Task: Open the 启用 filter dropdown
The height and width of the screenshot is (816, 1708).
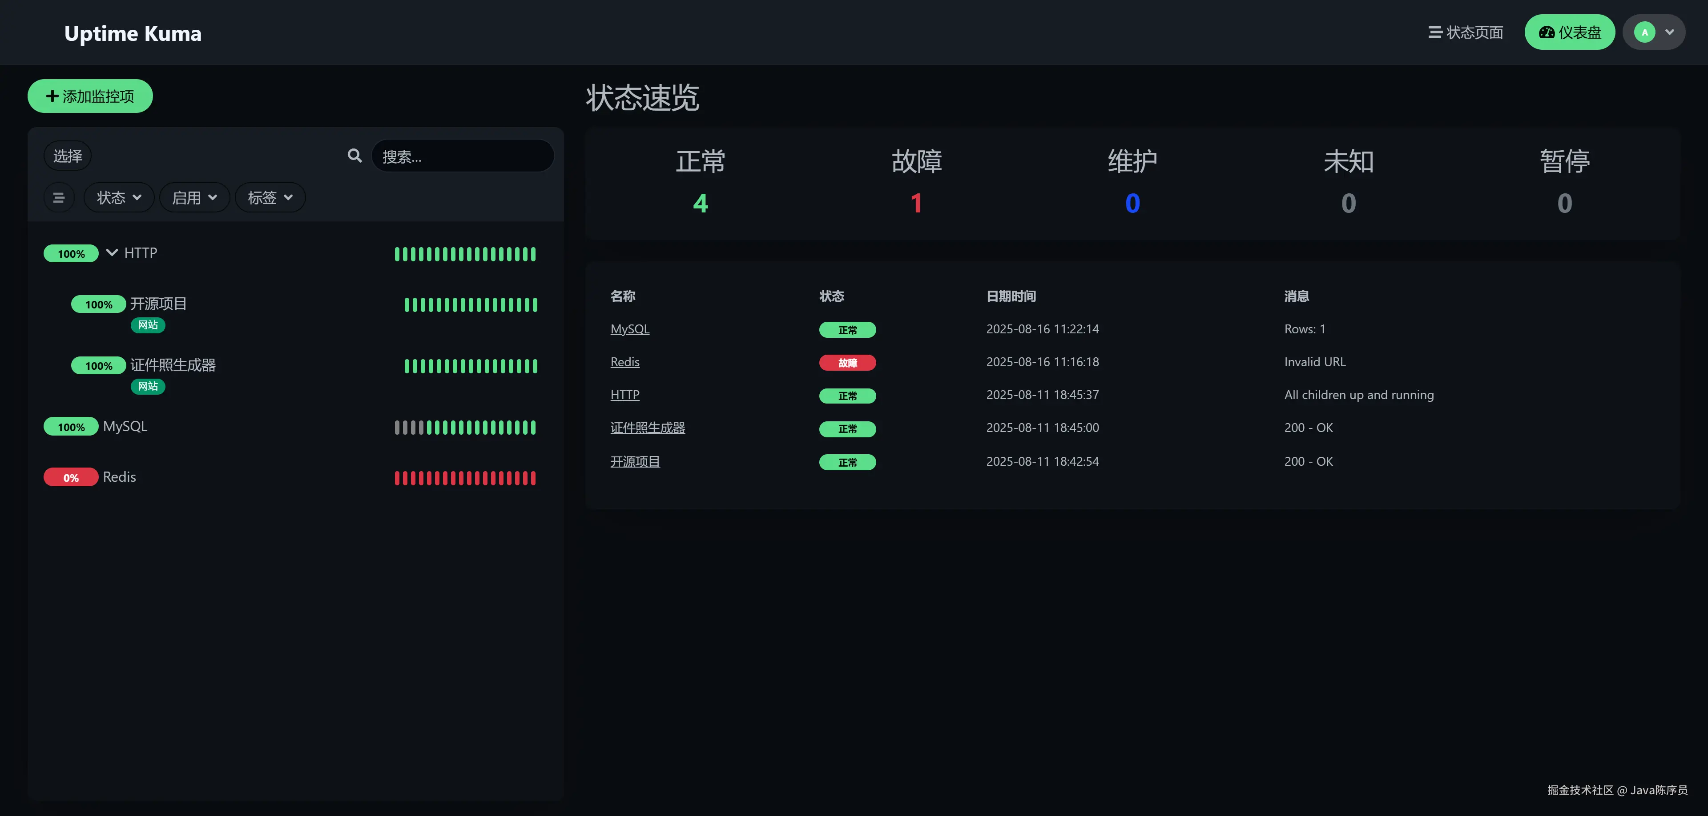Action: [194, 197]
